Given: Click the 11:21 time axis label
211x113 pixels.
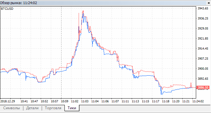Looking at the screenshot, I should pos(186,101).
